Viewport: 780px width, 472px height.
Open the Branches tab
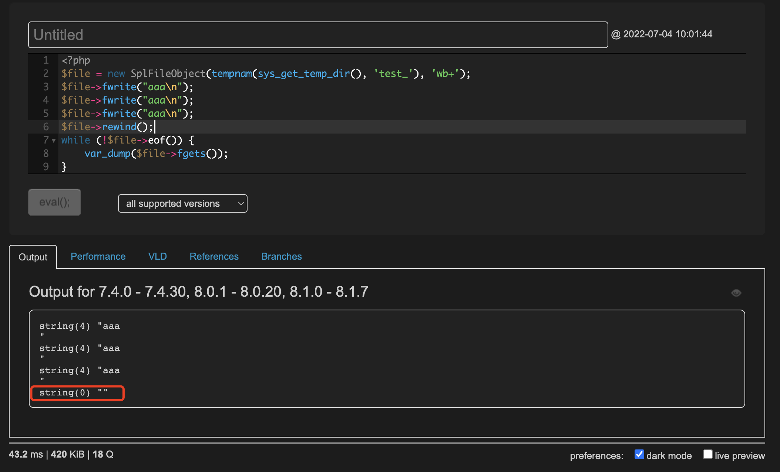(281, 256)
